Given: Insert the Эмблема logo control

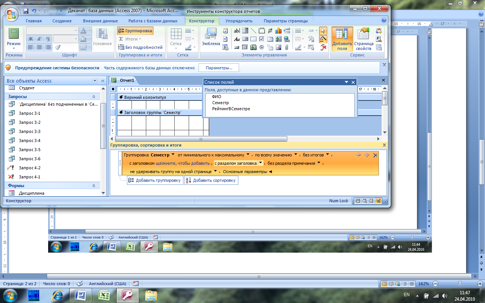Looking at the screenshot, I should 211,37.
